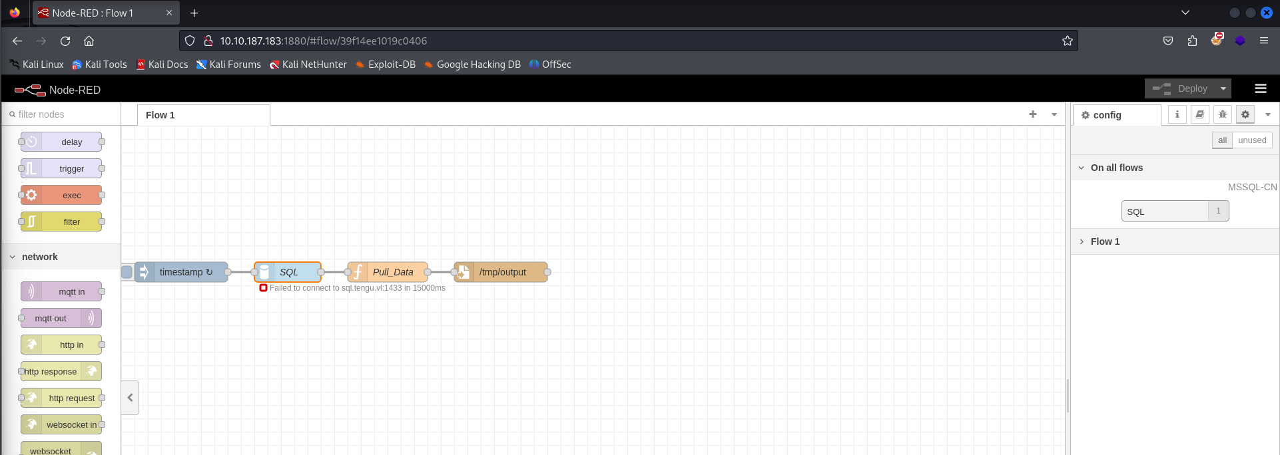Screen dimensions: 1280x455
Task: Select the config sidebar tab
Action: click(x=1117, y=115)
